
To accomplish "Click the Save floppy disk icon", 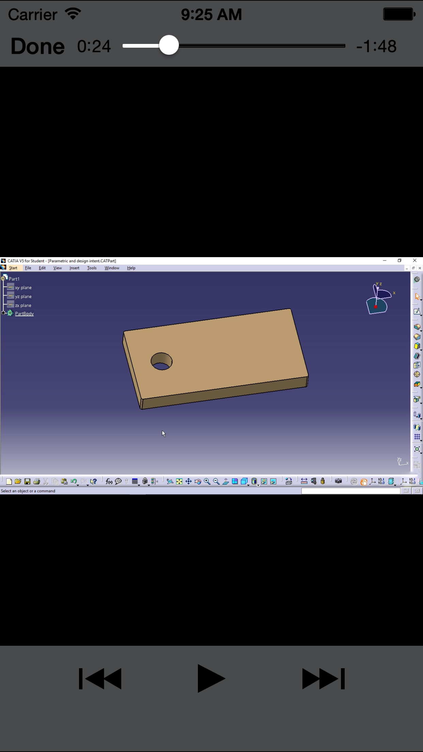I will pyautogui.click(x=27, y=481).
